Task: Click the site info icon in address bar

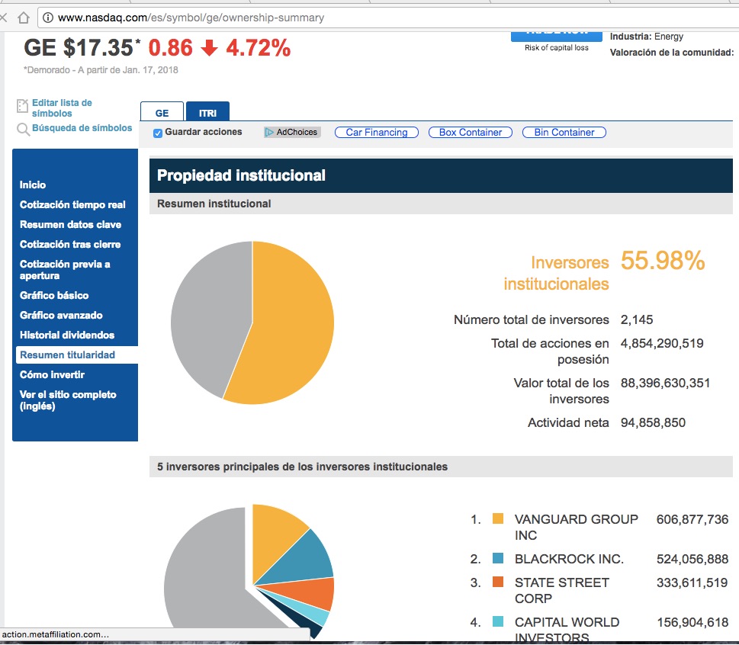Action: coord(48,17)
